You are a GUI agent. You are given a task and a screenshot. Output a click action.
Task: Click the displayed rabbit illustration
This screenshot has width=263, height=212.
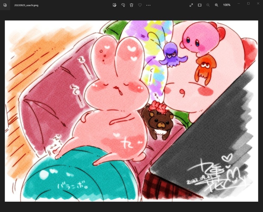131,111
